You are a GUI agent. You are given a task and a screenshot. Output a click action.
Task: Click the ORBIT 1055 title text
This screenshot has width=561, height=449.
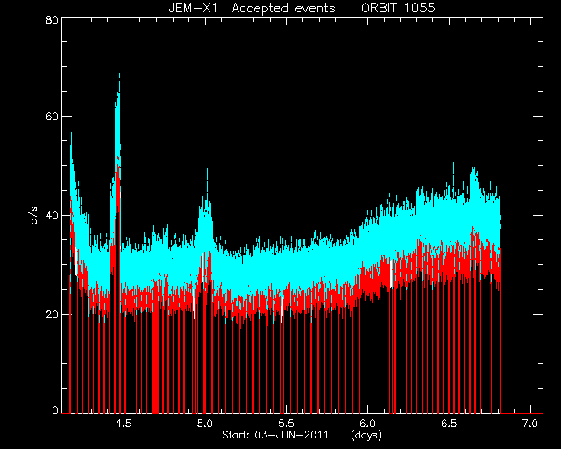pos(398,8)
